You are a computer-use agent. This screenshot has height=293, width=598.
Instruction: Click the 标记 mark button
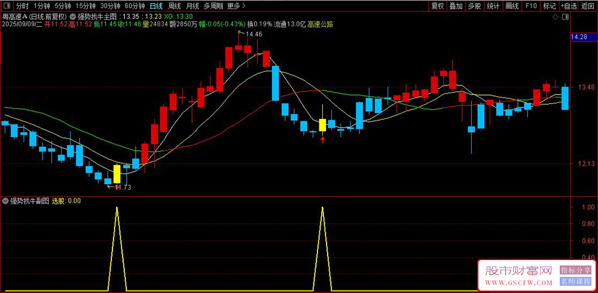[550, 6]
